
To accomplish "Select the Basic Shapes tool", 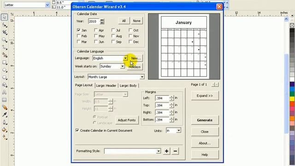I will (x=4, y=85).
